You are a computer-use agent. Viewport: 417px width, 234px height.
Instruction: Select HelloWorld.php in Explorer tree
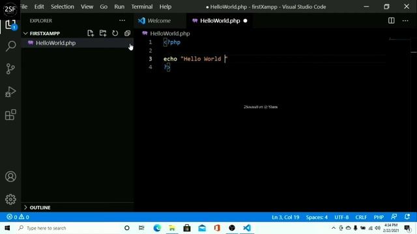tap(77, 43)
